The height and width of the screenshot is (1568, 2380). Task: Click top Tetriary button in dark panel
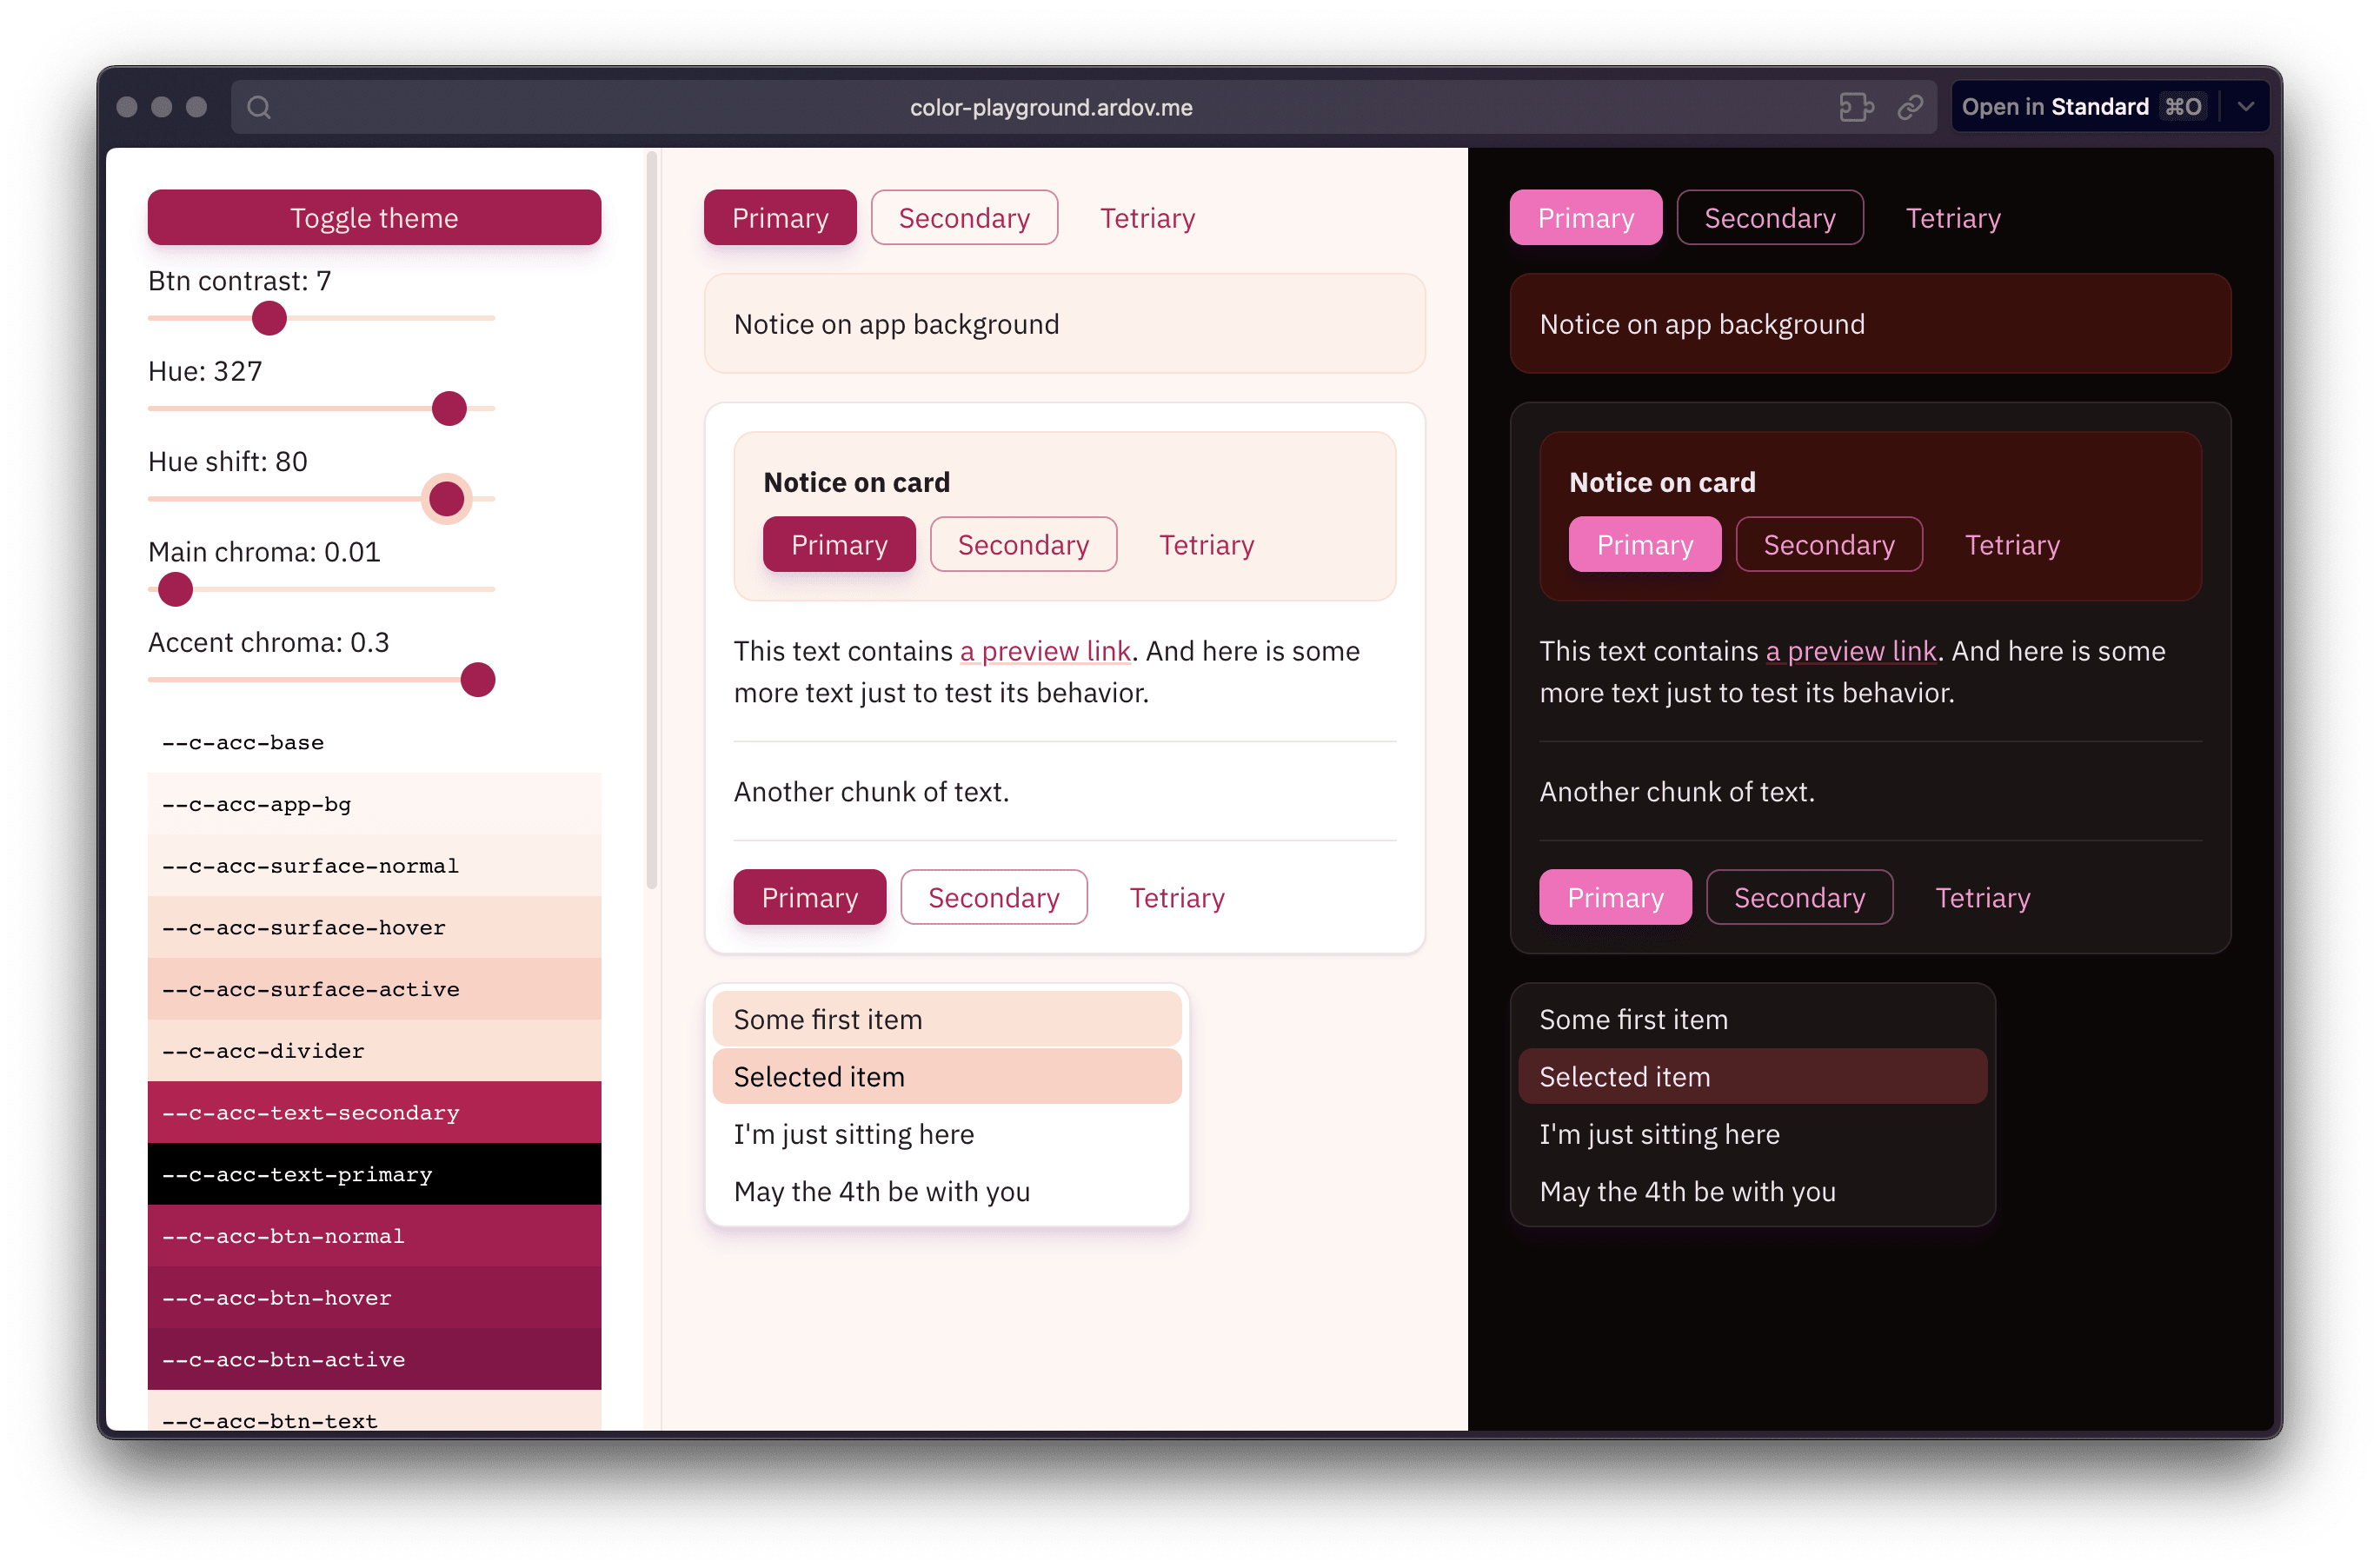tap(1952, 218)
